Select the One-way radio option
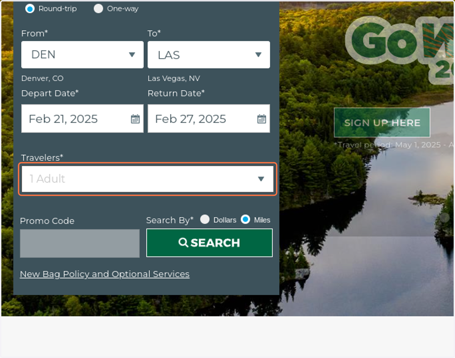The image size is (455, 358). [x=98, y=8]
